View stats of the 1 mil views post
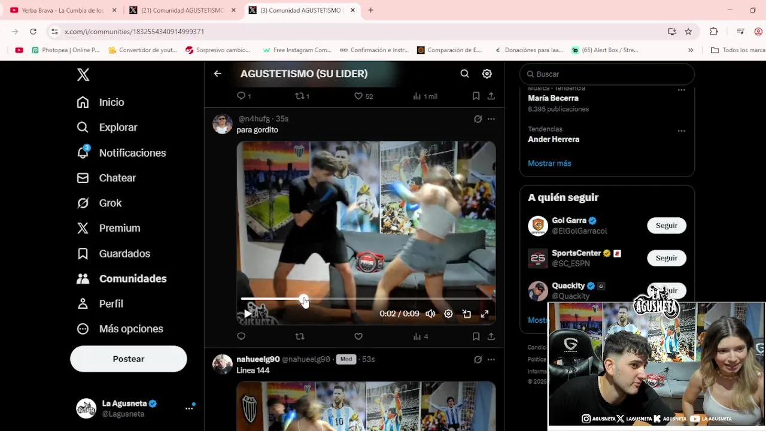766x431 pixels. click(x=425, y=96)
